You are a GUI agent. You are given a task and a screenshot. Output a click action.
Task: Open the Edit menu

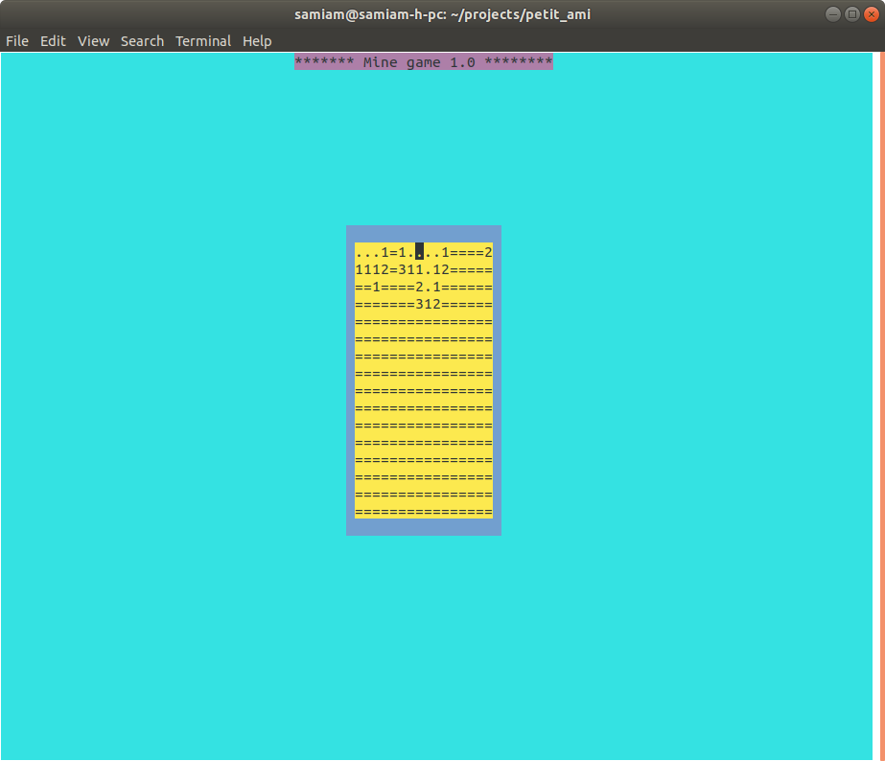click(x=53, y=41)
